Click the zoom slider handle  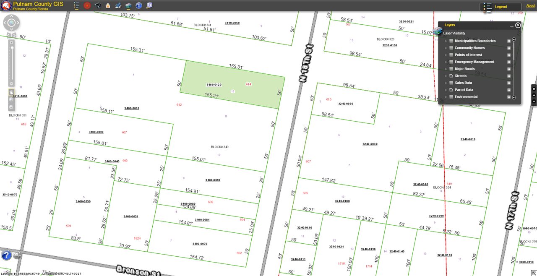pyautogui.click(x=12, y=48)
